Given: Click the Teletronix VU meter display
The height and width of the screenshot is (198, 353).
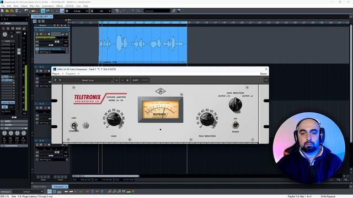Looking at the screenshot, I should click(161, 109).
